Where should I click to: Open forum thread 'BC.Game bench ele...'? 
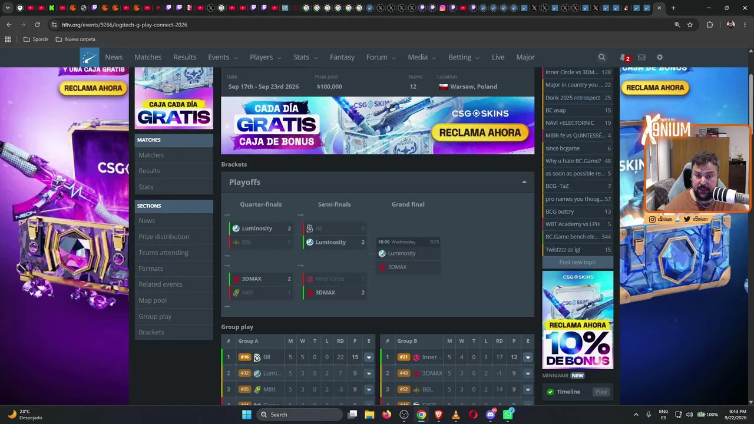pyautogui.click(x=578, y=237)
